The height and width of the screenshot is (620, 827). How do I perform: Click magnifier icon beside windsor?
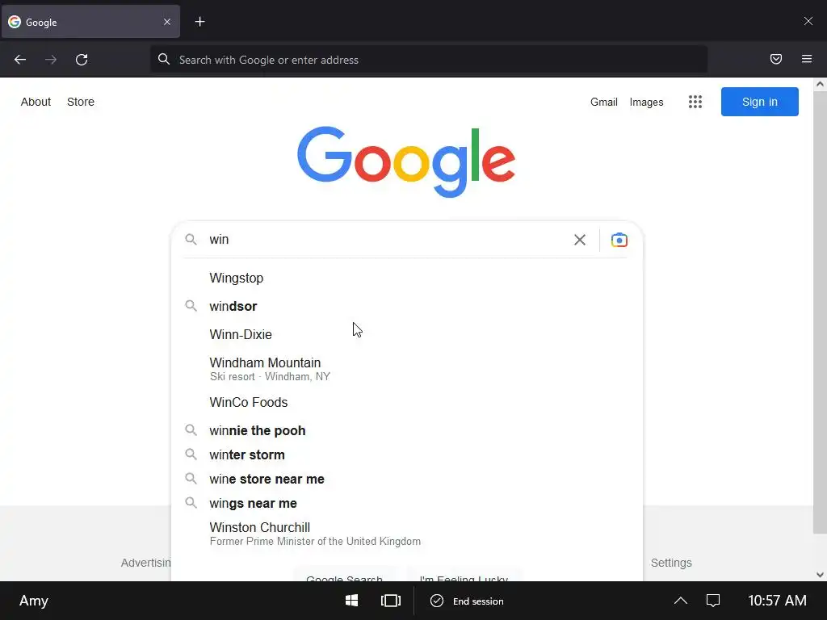pos(191,306)
